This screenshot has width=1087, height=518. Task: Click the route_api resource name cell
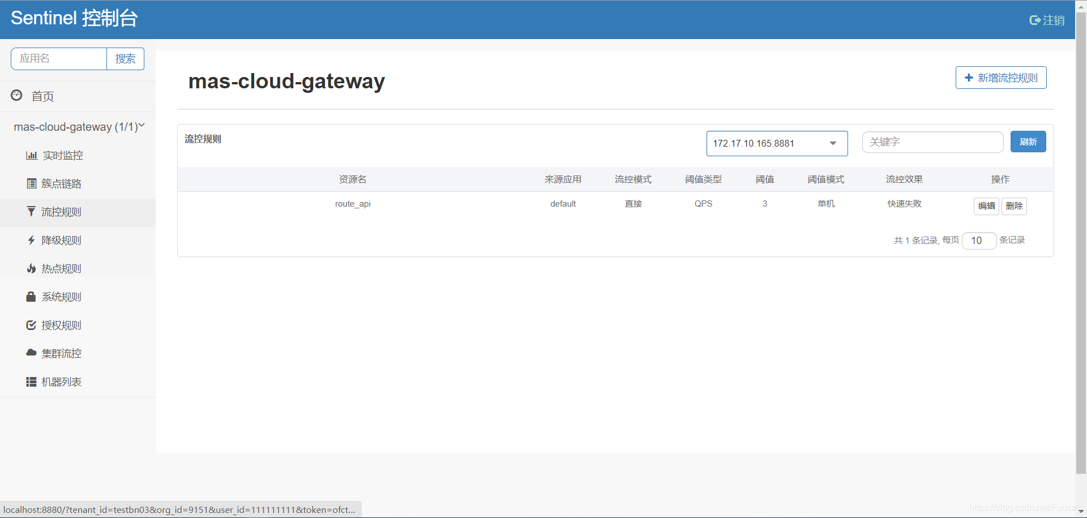click(x=353, y=204)
